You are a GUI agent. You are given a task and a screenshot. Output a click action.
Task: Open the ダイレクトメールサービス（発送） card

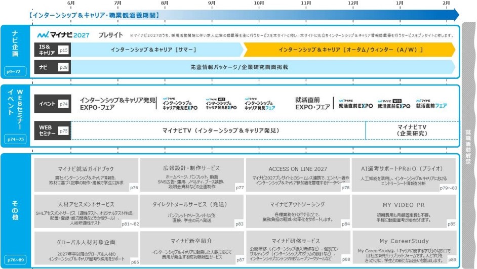pyautogui.click(x=192, y=211)
